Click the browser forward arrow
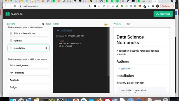 [11, 6]
